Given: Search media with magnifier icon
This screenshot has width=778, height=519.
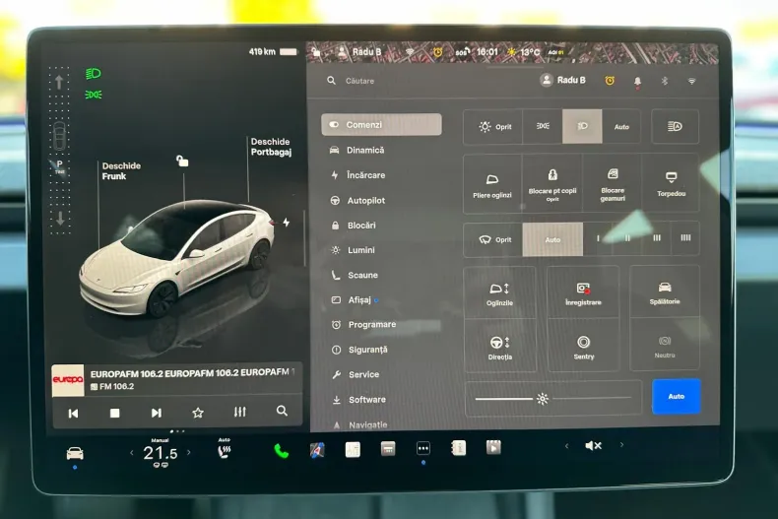Looking at the screenshot, I should pos(282,411).
